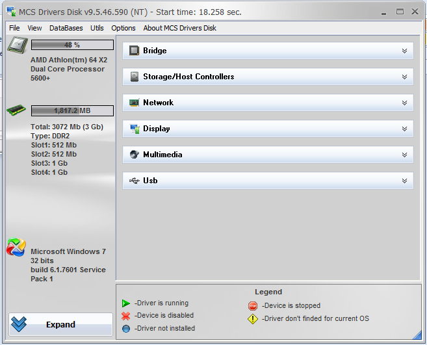Click the Display category header label
Screen dimensions: 427x345
pyautogui.click(x=157, y=129)
